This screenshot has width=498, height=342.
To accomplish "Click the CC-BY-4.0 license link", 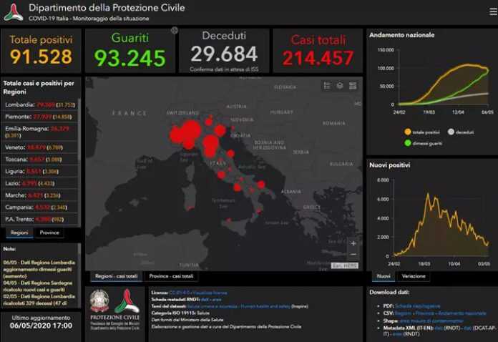I will point(180,292).
